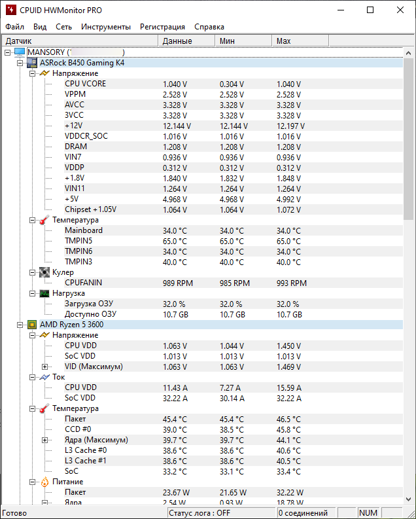The width and height of the screenshot is (416, 519).
Task: Expand the VID (Максимум) entry
Action: click(44, 367)
